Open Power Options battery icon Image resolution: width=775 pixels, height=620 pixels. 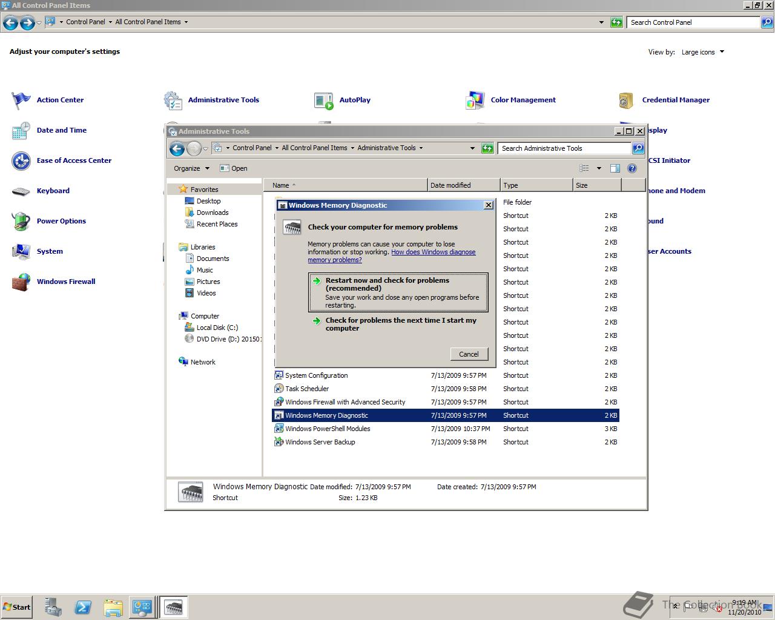click(21, 221)
